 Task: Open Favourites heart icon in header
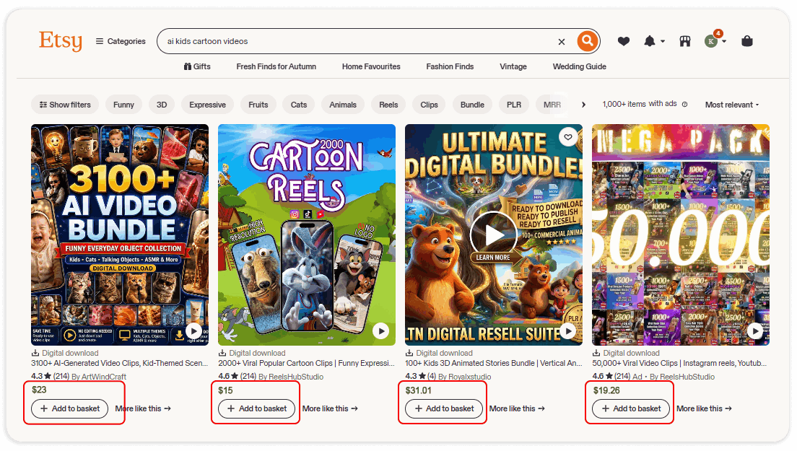[624, 41]
